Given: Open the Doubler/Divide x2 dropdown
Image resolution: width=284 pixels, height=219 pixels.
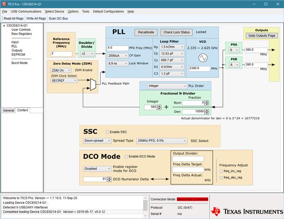Looking at the screenshot, I should click(x=87, y=54).
